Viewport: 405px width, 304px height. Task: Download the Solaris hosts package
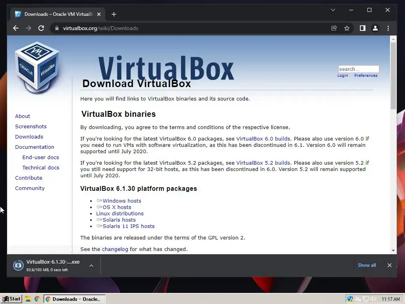click(x=119, y=220)
